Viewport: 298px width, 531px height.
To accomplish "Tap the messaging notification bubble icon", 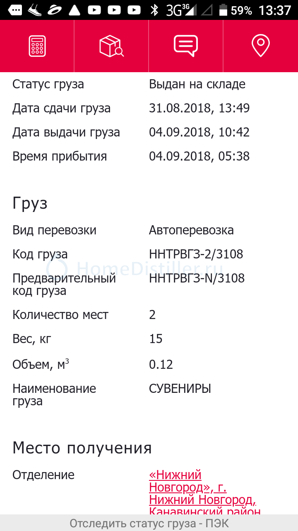I will pyautogui.click(x=15, y=10).
